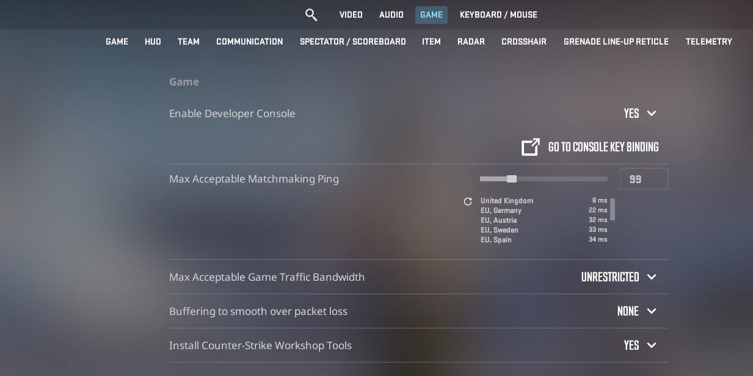Open the CROSSHAIR subtab
The width and height of the screenshot is (753, 376).
524,42
